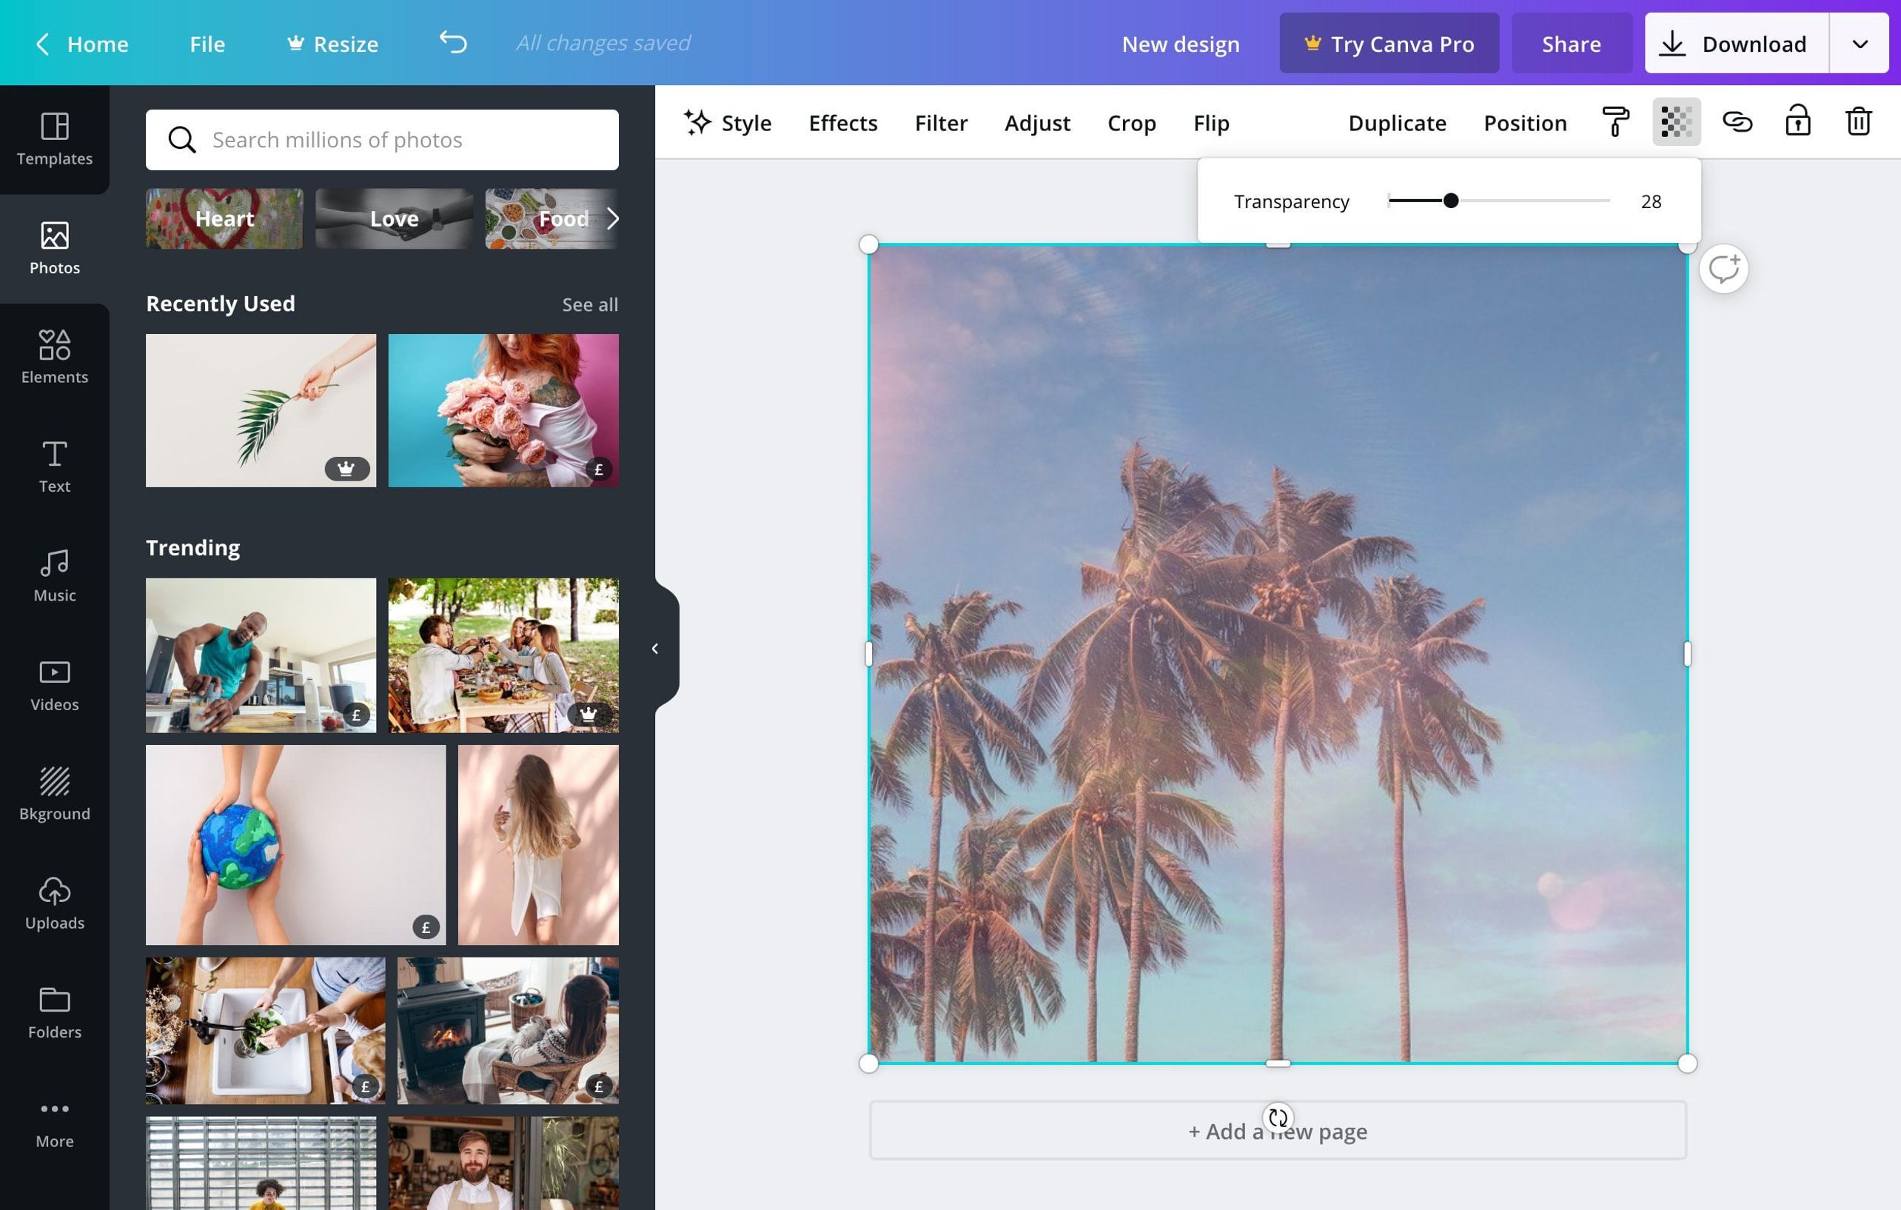Select the Flip tool in toolbar
Image resolution: width=1901 pixels, height=1210 pixels.
[x=1211, y=122]
